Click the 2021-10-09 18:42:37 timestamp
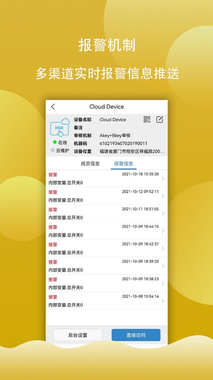The width and height of the screenshot is (213, 380). pyautogui.click(x=141, y=244)
